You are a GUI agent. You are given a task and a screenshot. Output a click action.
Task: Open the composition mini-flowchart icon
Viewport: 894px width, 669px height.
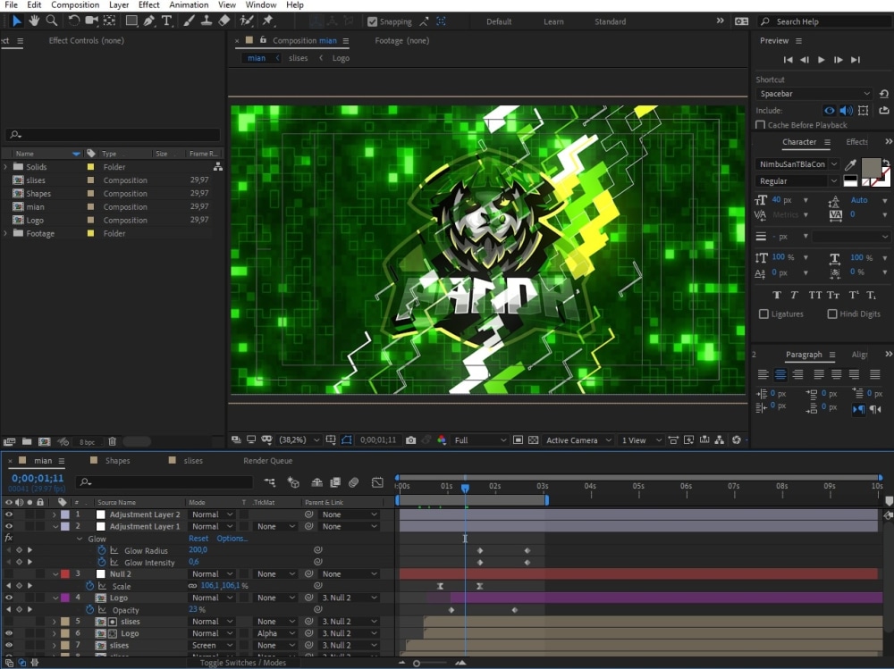pyautogui.click(x=270, y=482)
